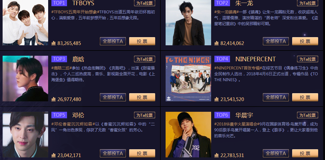Screen dimensions: 325x160
Task: Open TFBOYS group photo thumbnail
Action: [25, 22]
